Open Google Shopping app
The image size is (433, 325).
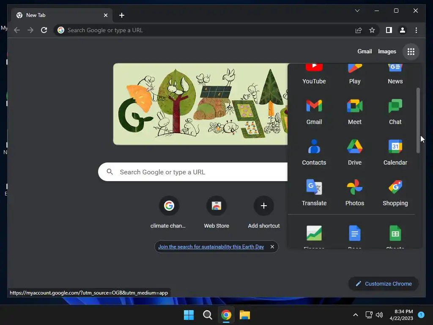tap(395, 193)
